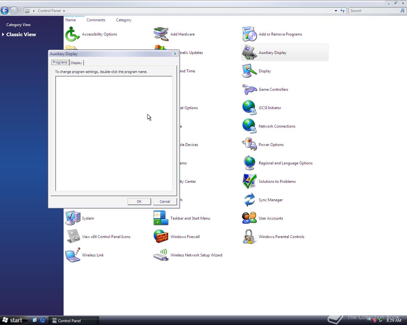Open Power Options icon

coord(249,145)
